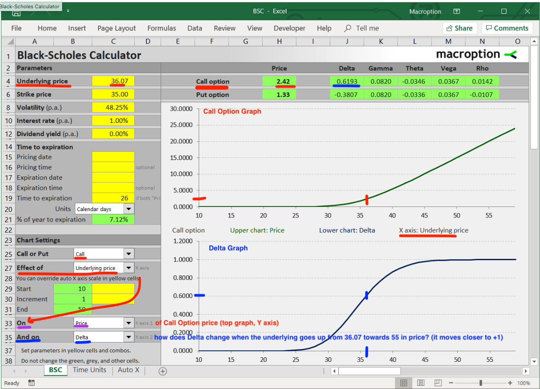Screen dimensions: 540x389
Task: Open the Page Layout tab
Action: [116, 28]
